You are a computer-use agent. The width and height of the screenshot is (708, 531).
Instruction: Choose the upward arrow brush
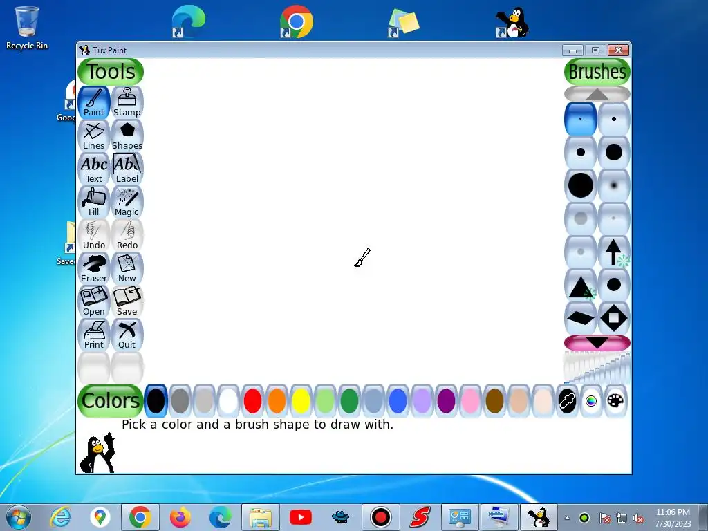614,252
